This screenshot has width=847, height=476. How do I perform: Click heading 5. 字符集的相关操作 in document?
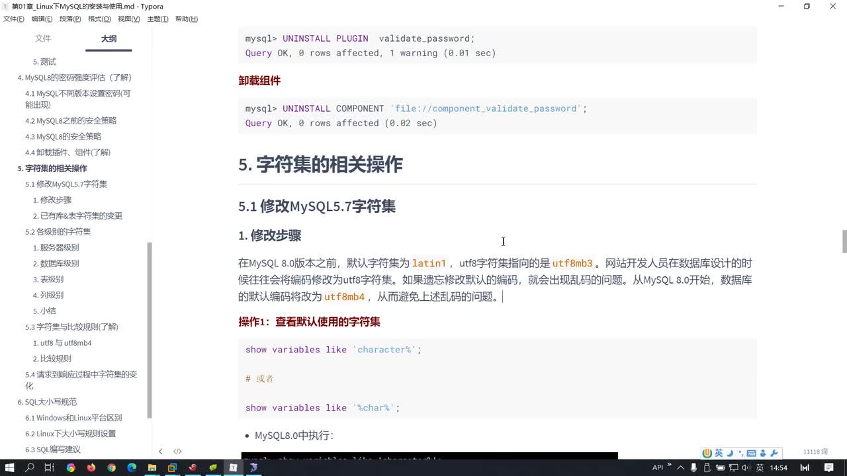[x=320, y=165]
